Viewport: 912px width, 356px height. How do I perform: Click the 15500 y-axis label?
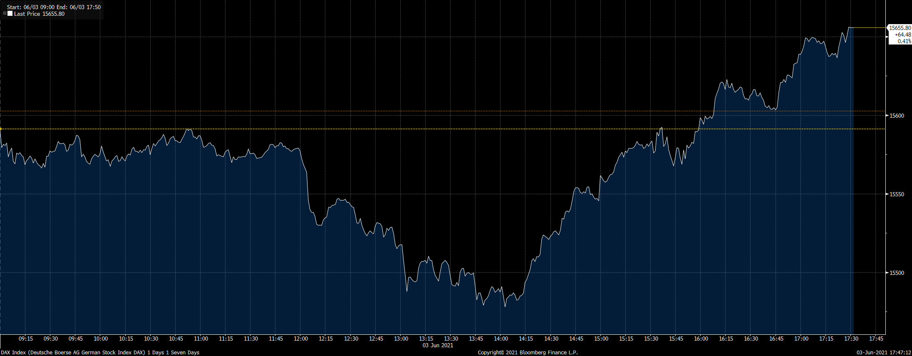(897, 273)
